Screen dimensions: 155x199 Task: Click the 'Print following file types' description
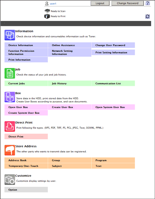tap(60, 128)
